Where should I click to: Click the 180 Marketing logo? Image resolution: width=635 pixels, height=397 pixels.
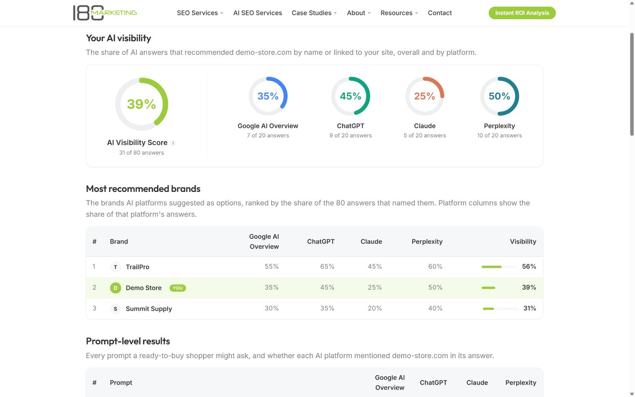(105, 13)
